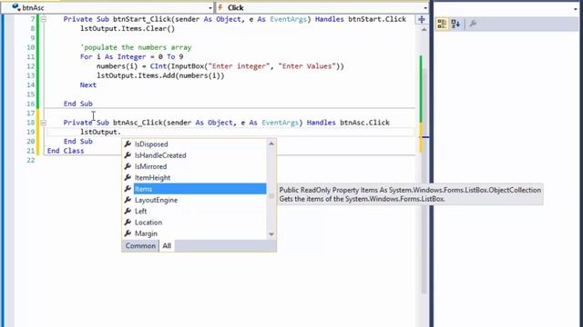Open the Properties panel object dropdown arrow

[576, 8]
